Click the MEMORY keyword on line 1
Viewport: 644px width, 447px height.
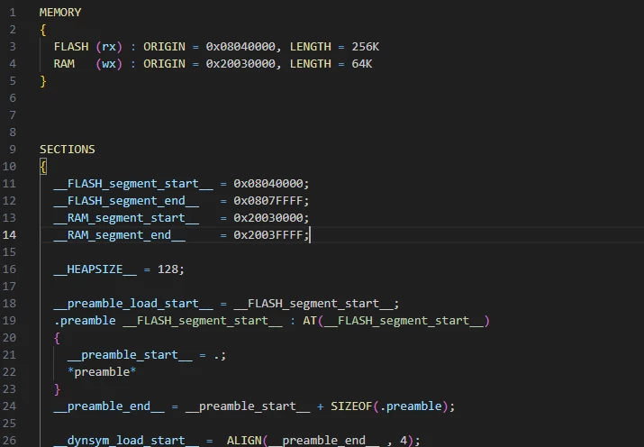[60, 13]
